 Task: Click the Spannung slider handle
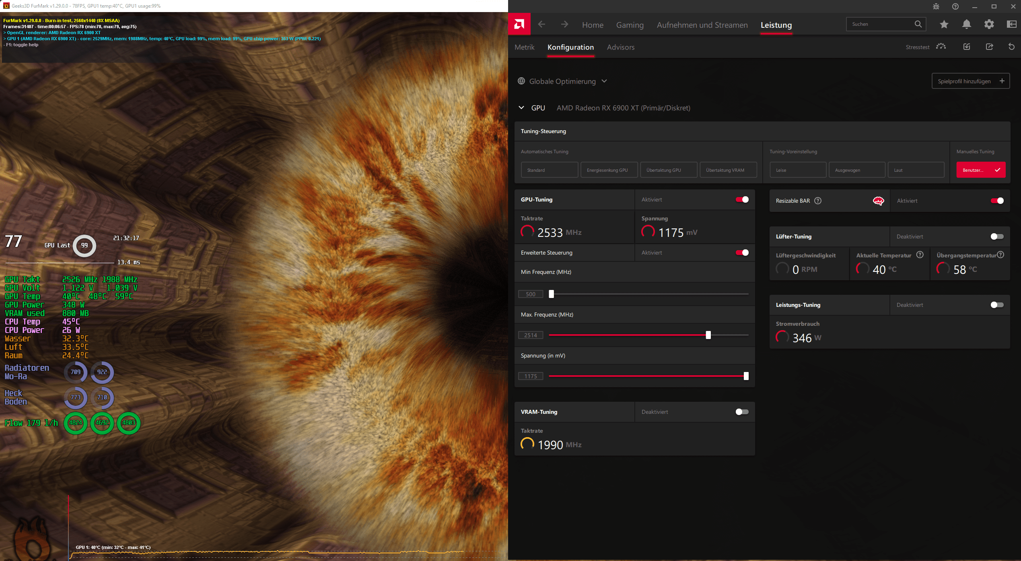746,376
